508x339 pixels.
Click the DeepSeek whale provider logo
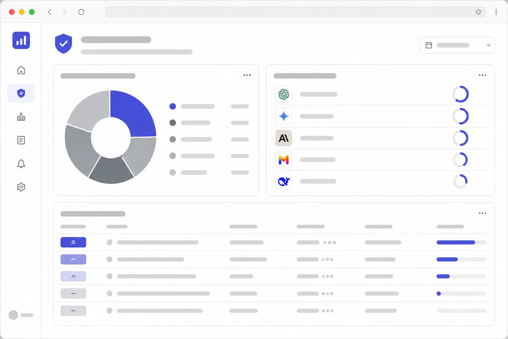pyautogui.click(x=284, y=181)
